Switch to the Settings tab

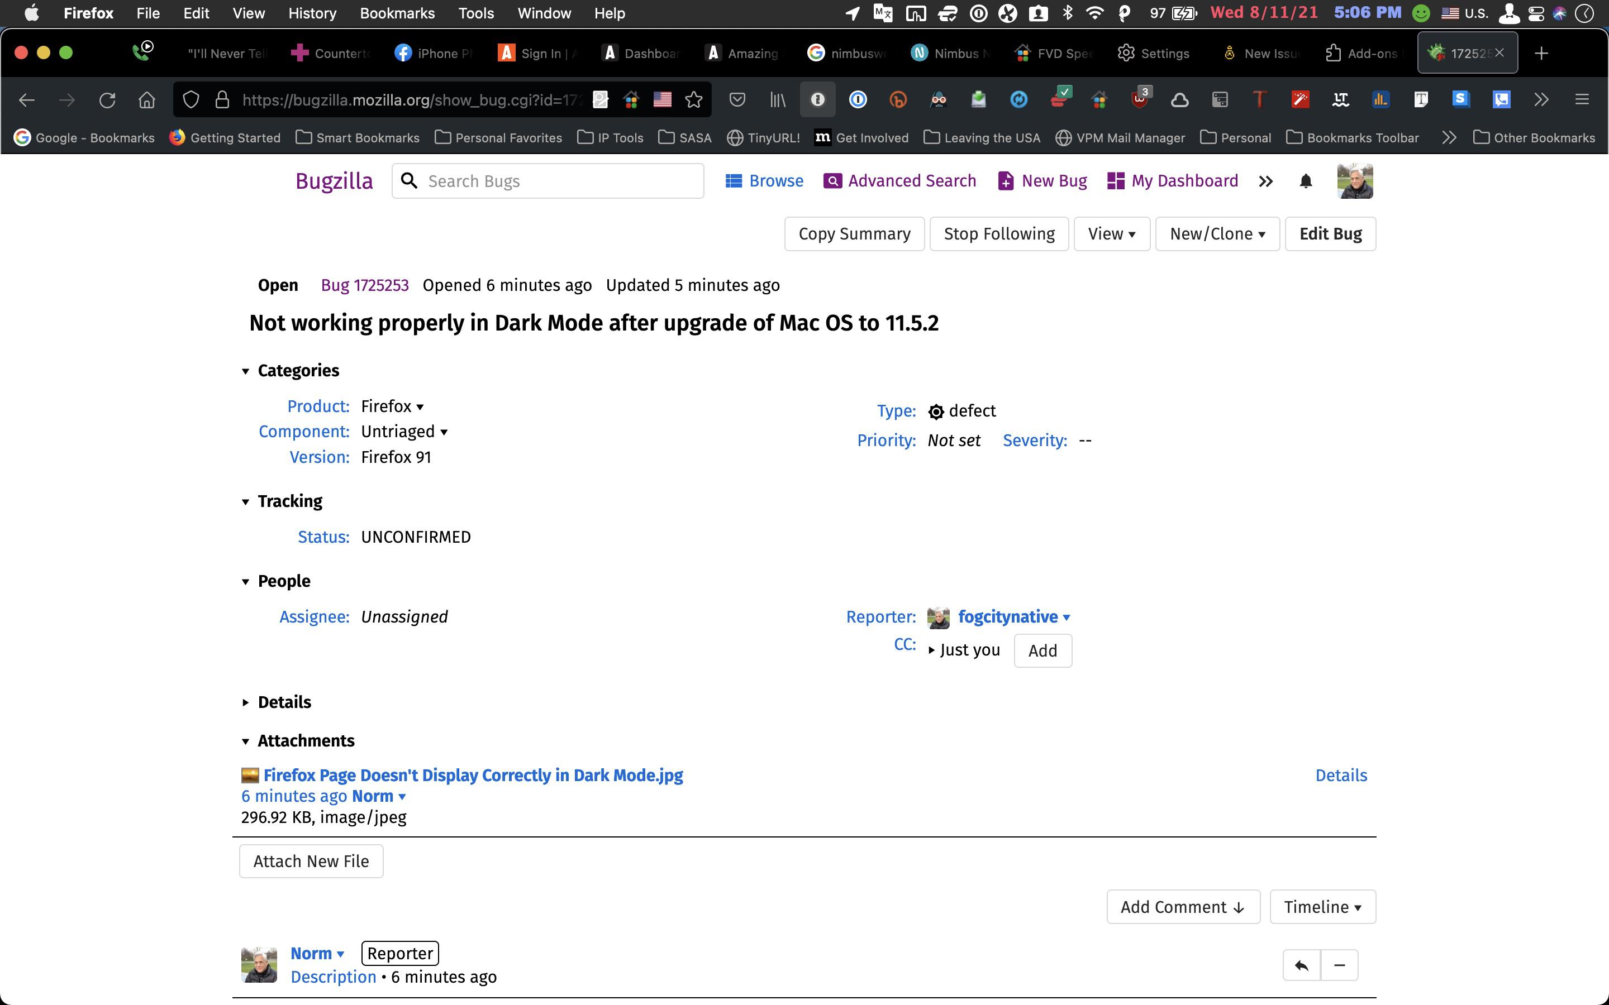(1154, 53)
